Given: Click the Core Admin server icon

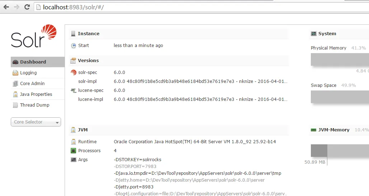Looking at the screenshot, I should 15,84.
